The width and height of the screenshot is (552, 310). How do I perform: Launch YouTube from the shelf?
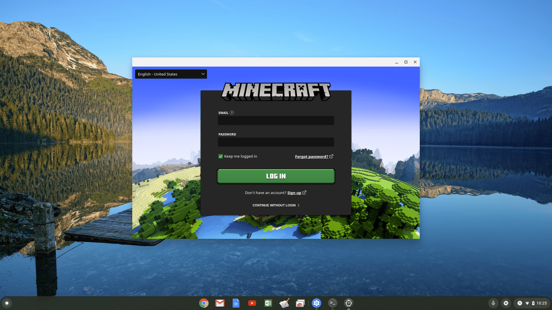(252, 303)
